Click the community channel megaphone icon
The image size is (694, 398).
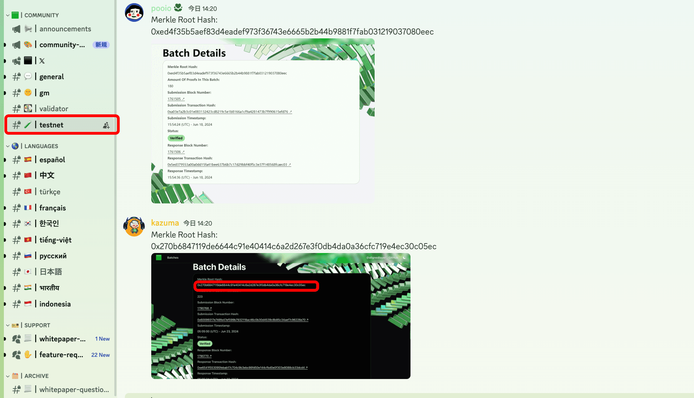click(x=17, y=45)
